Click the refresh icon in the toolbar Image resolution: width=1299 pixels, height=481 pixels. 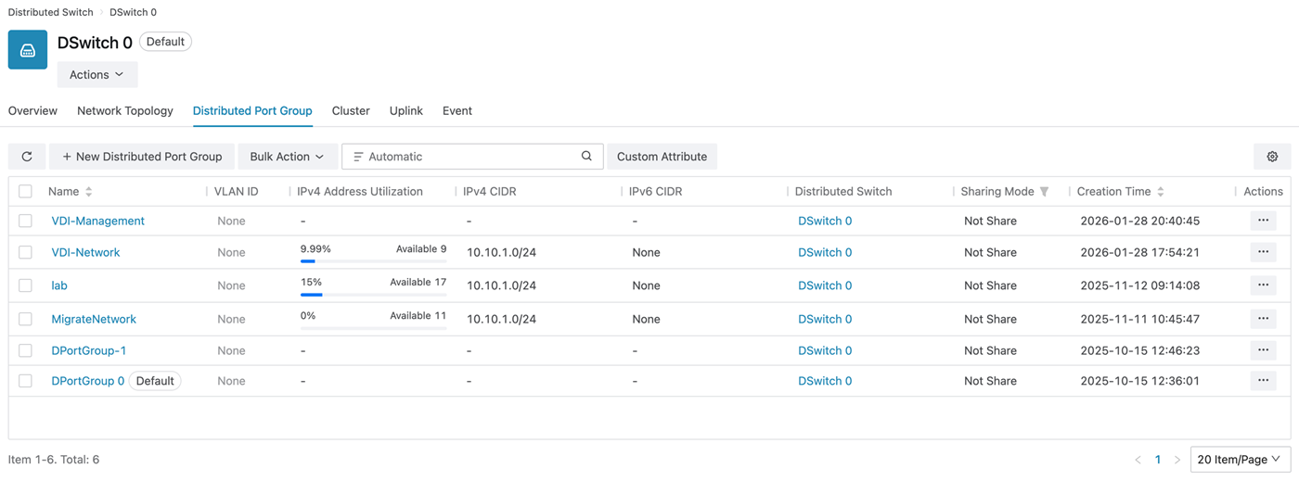27,157
